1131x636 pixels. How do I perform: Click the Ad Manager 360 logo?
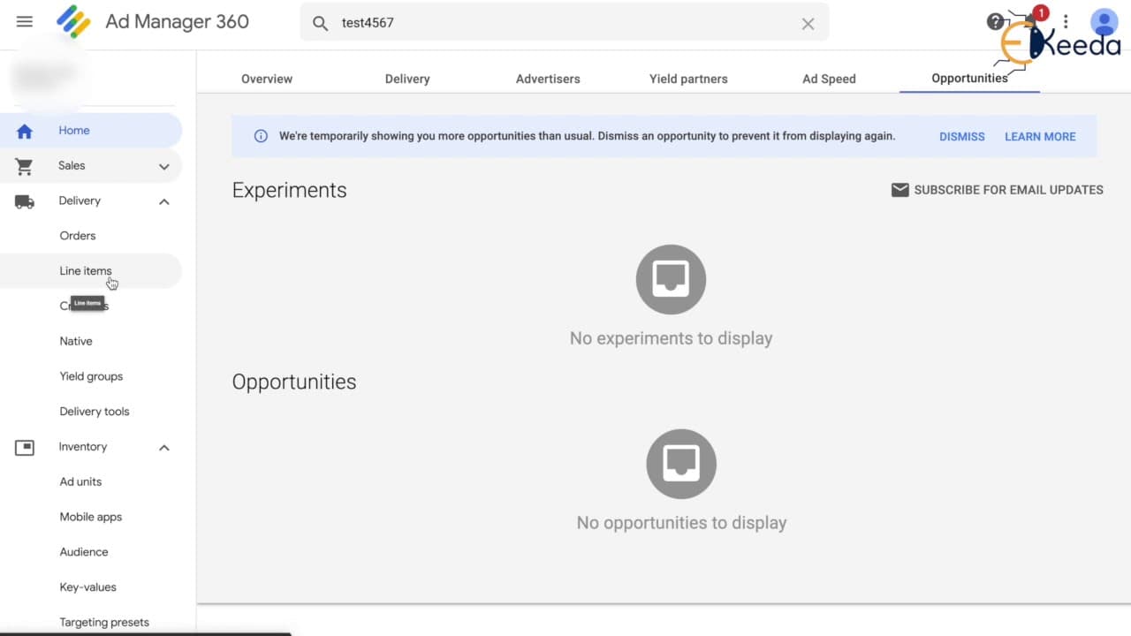point(73,22)
